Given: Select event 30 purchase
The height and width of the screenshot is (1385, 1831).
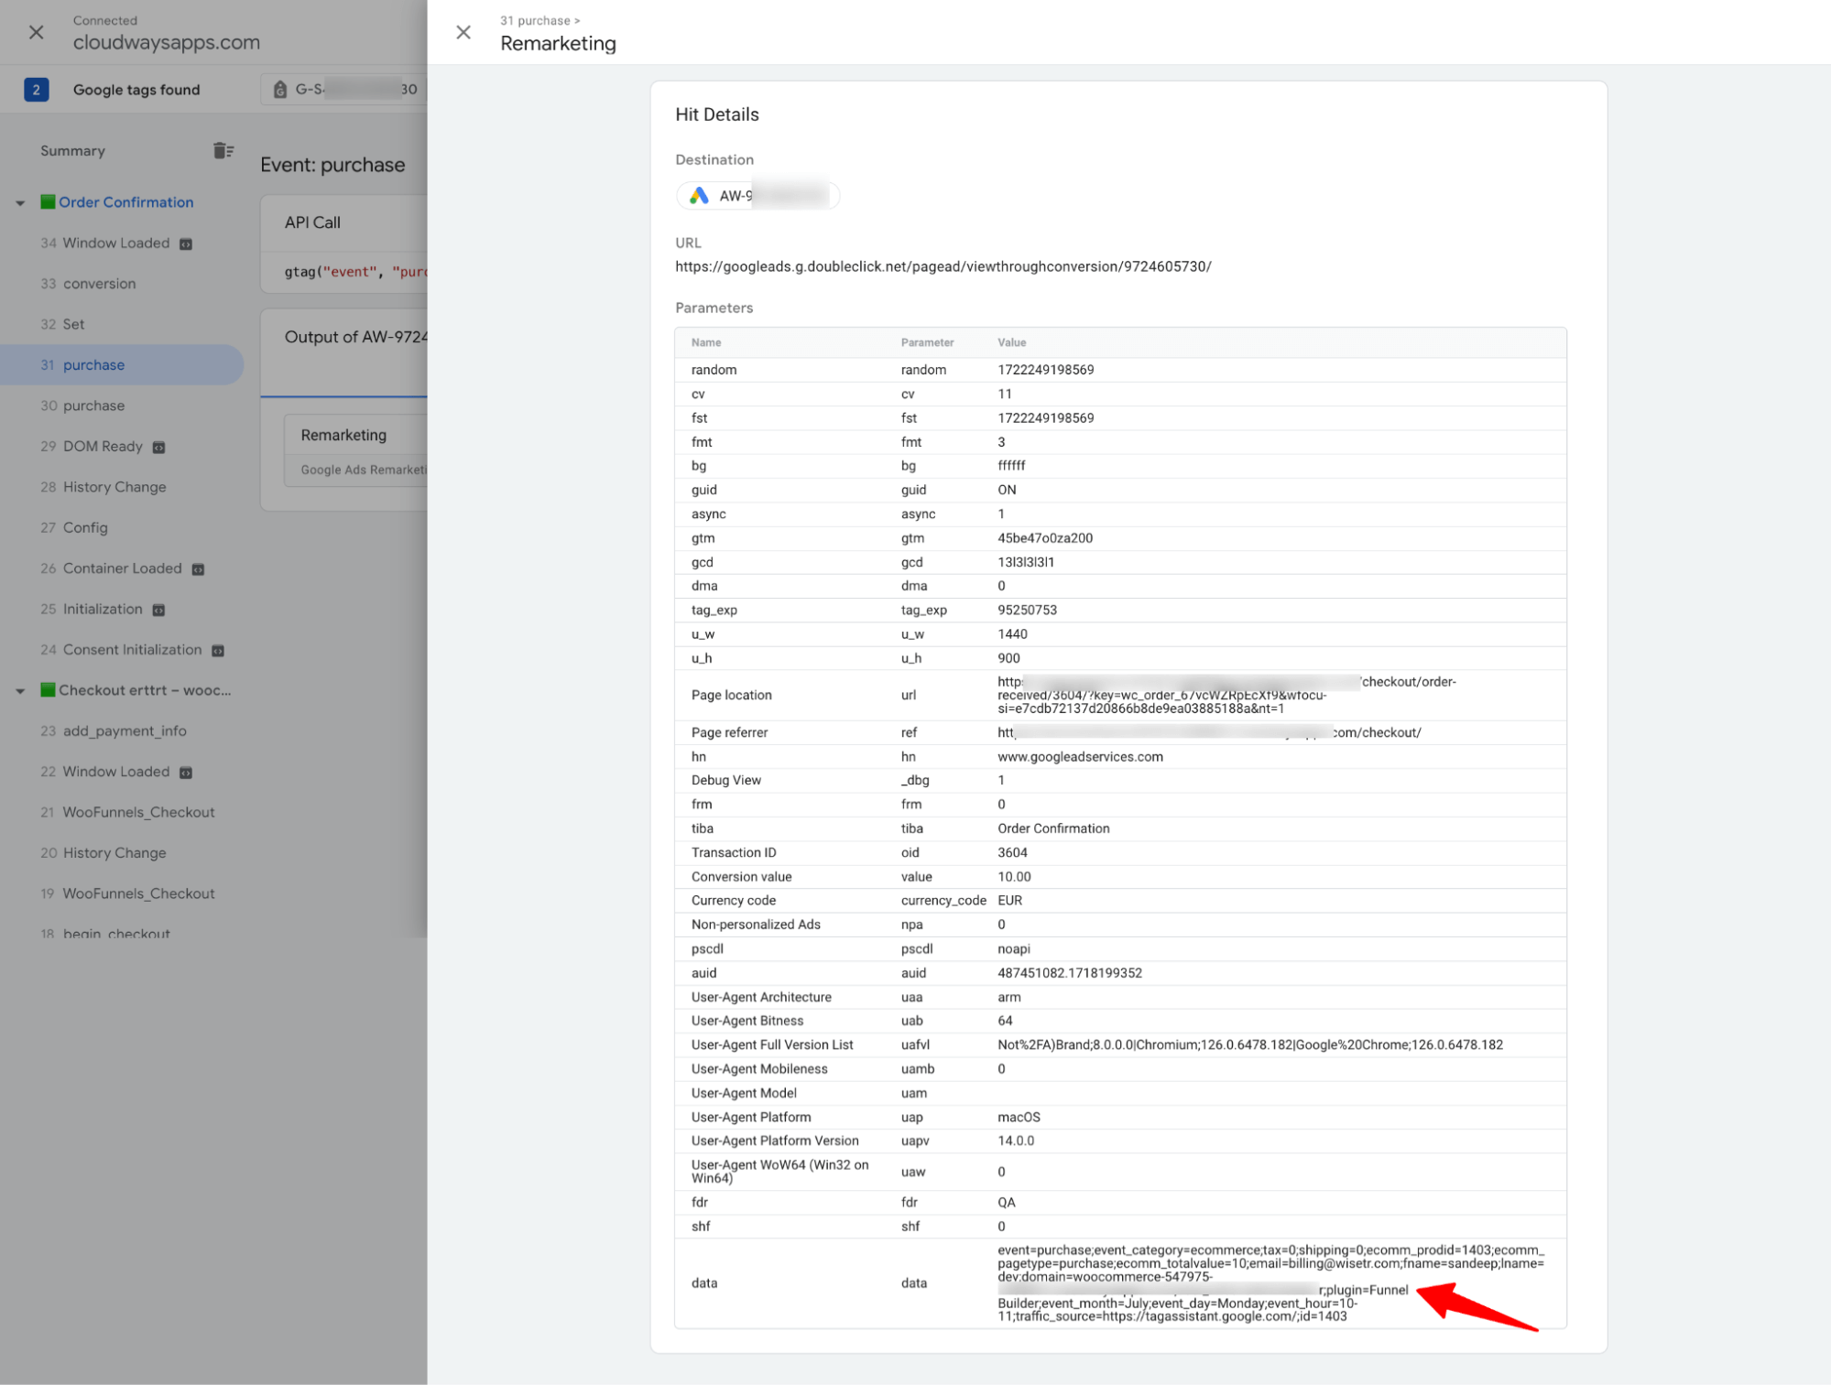Looking at the screenshot, I should (x=82, y=406).
